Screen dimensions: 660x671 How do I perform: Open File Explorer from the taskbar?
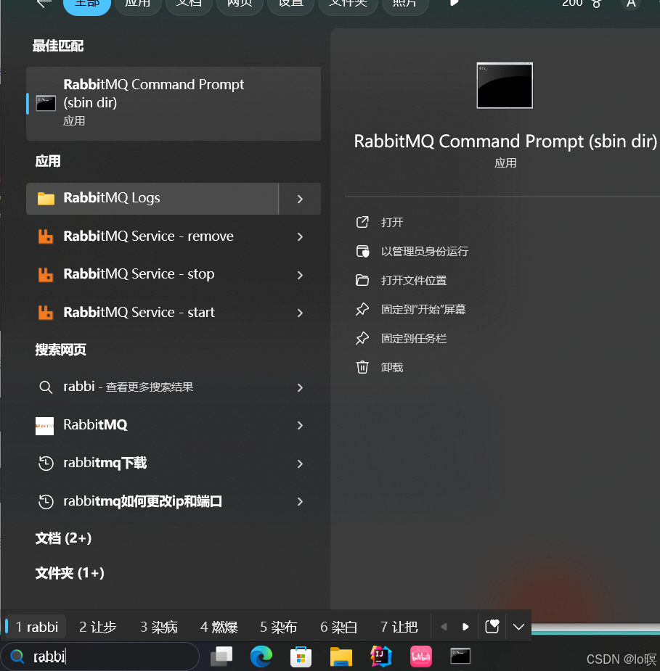coord(341,656)
